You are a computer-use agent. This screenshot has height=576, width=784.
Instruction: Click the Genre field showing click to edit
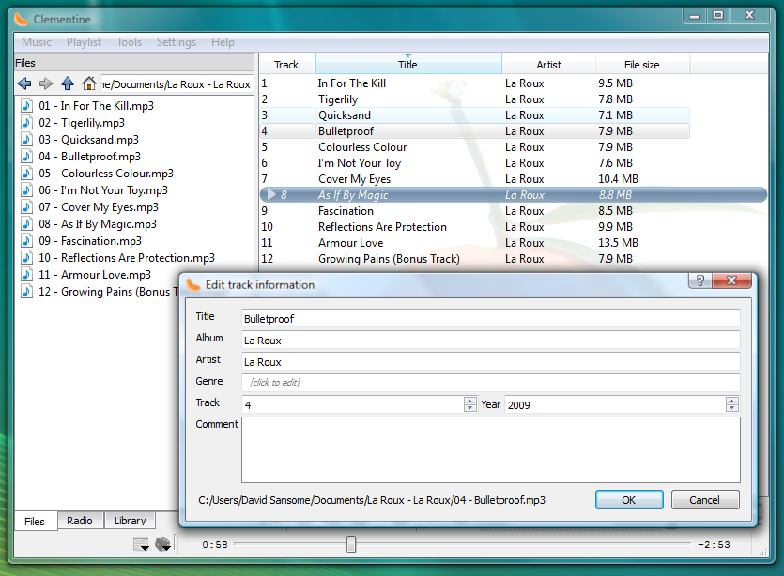coord(490,383)
